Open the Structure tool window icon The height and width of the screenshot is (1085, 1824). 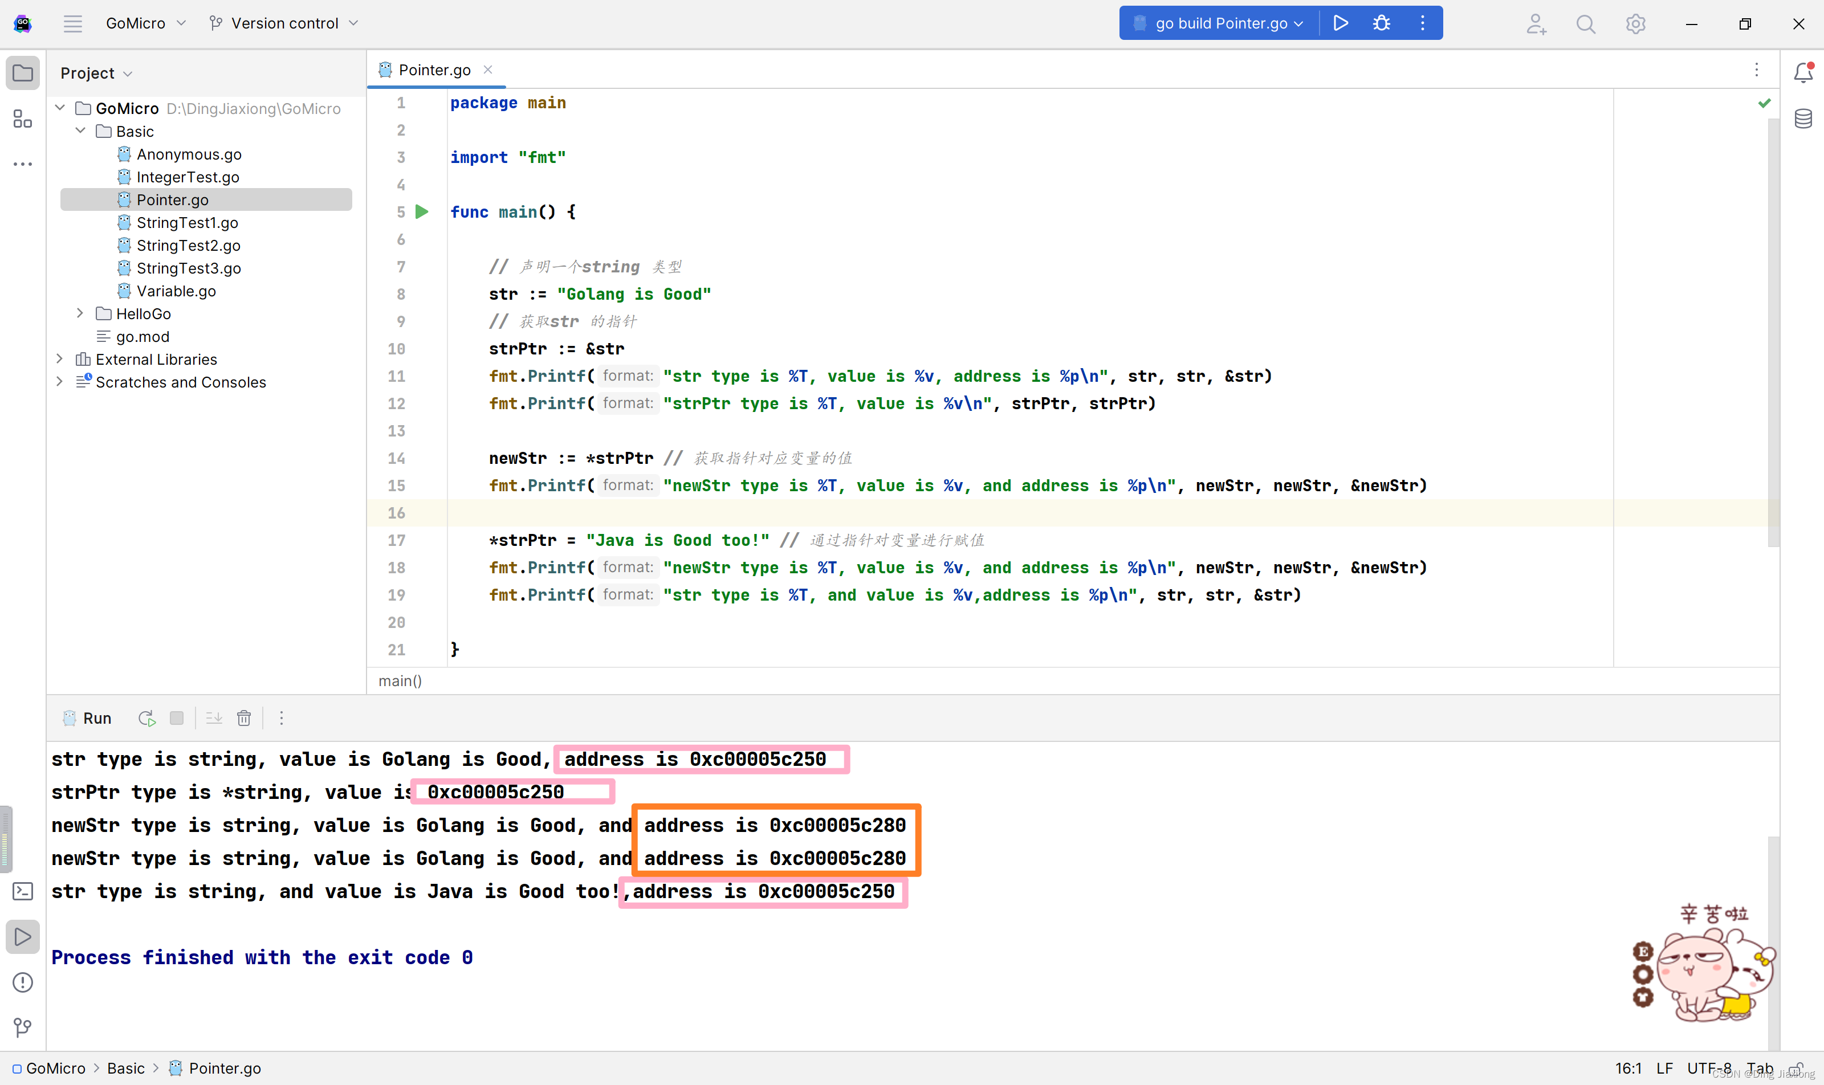click(x=23, y=119)
